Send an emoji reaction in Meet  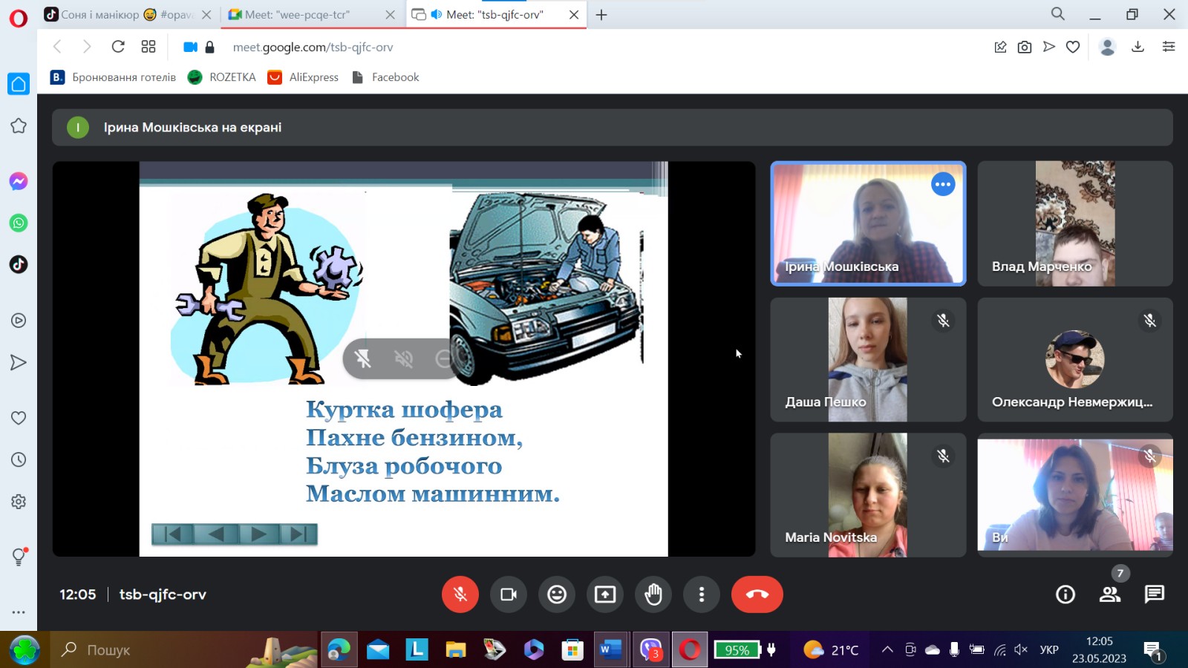pyautogui.click(x=556, y=595)
